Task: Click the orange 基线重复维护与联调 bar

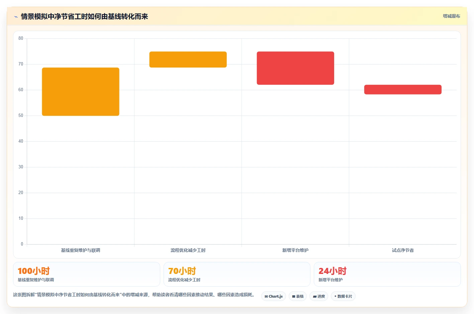Action: point(81,92)
